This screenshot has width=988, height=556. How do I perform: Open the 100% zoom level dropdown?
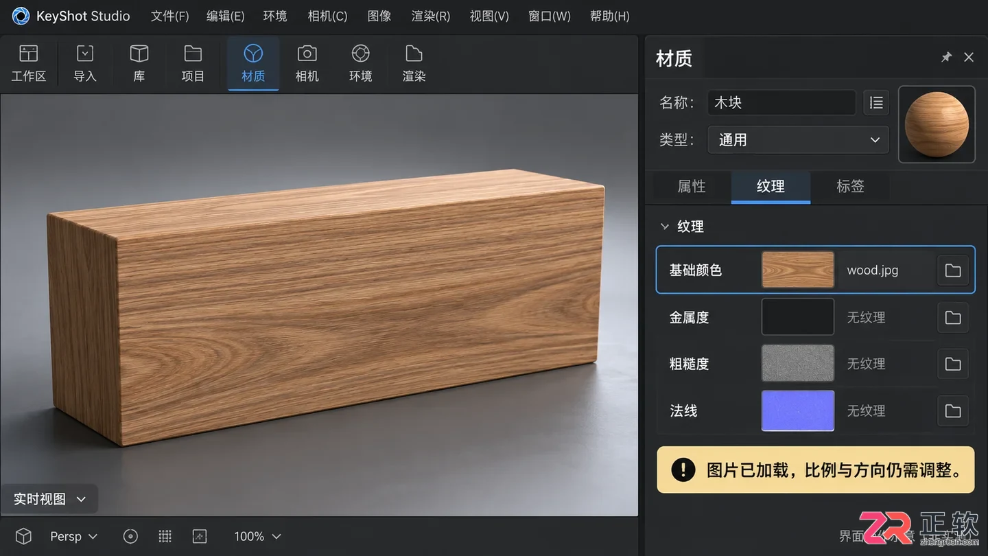(257, 536)
